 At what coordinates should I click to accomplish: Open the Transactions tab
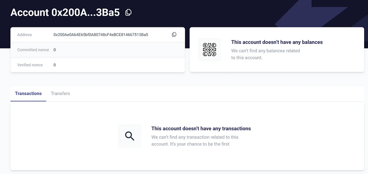[x=28, y=93]
